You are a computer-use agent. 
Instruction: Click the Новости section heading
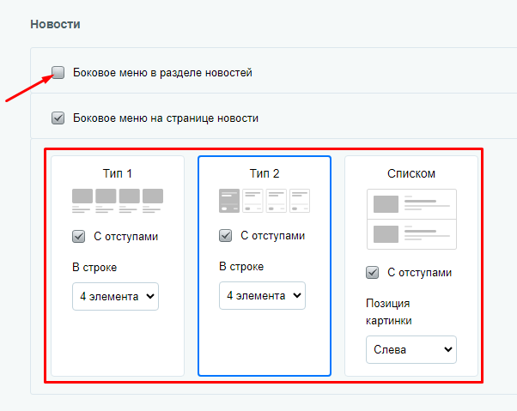(x=55, y=24)
